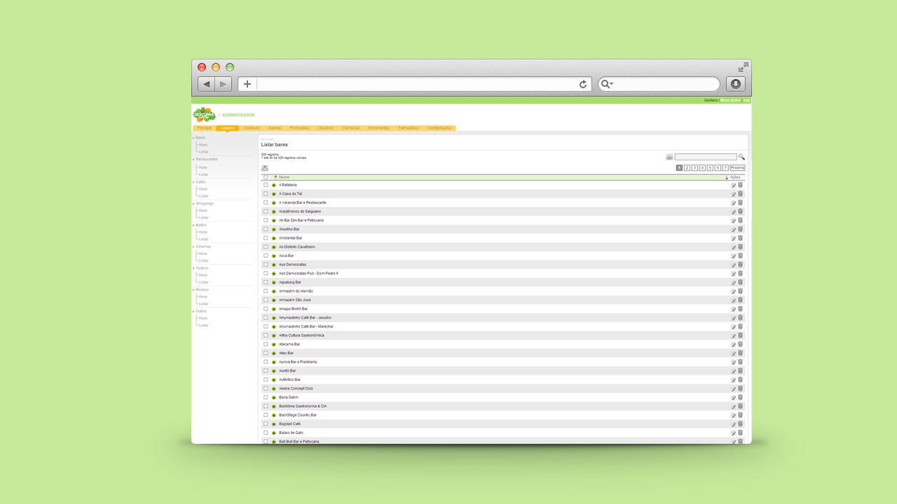Edit the A Casa do Tal entry
Screen dimensions: 897x504
[734, 194]
